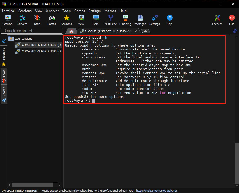This screenshot has width=239, height=193.
Task: Click the red Exit power icon
Action: (232, 20)
